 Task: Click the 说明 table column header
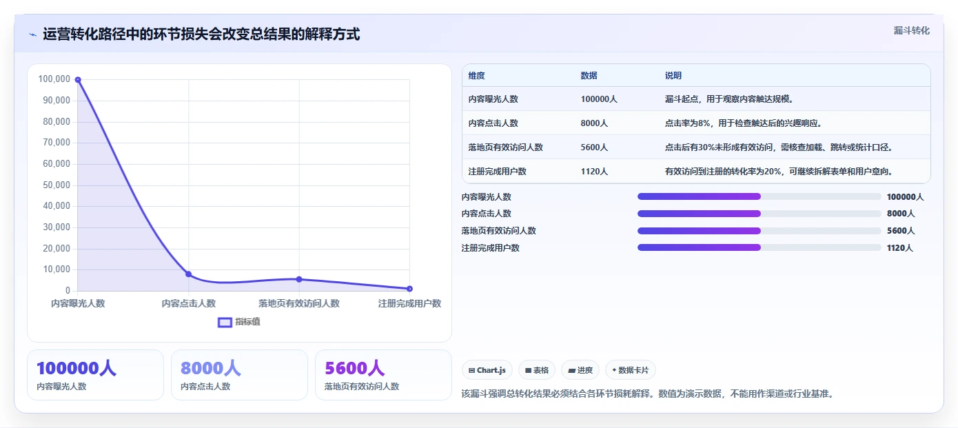(673, 76)
